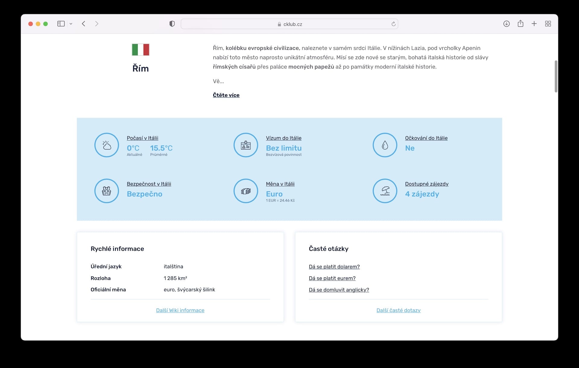This screenshot has height=368, width=579.
Task: Click the safety vest icon
Action: [107, 191]
